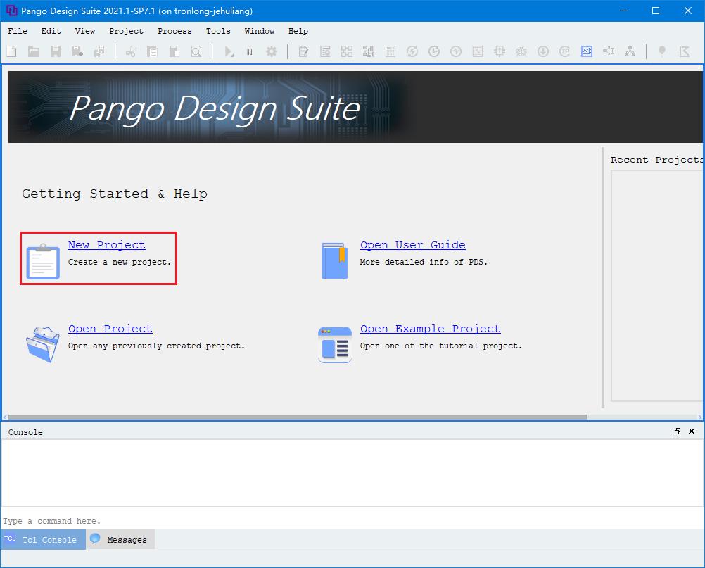Click the open-folder icon beside Open Project

(x=43, y=344)
